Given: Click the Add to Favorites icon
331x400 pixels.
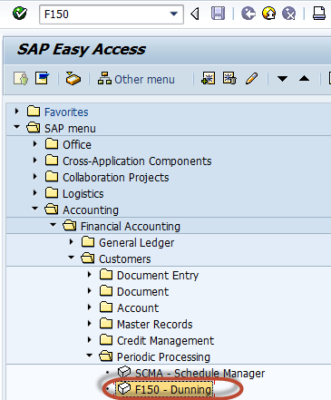Looking at the screenshot, I should click(x=209, y=79).
